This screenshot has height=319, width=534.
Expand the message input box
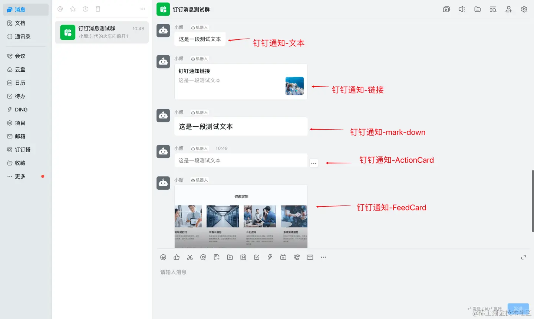click(x=524, y=257)
